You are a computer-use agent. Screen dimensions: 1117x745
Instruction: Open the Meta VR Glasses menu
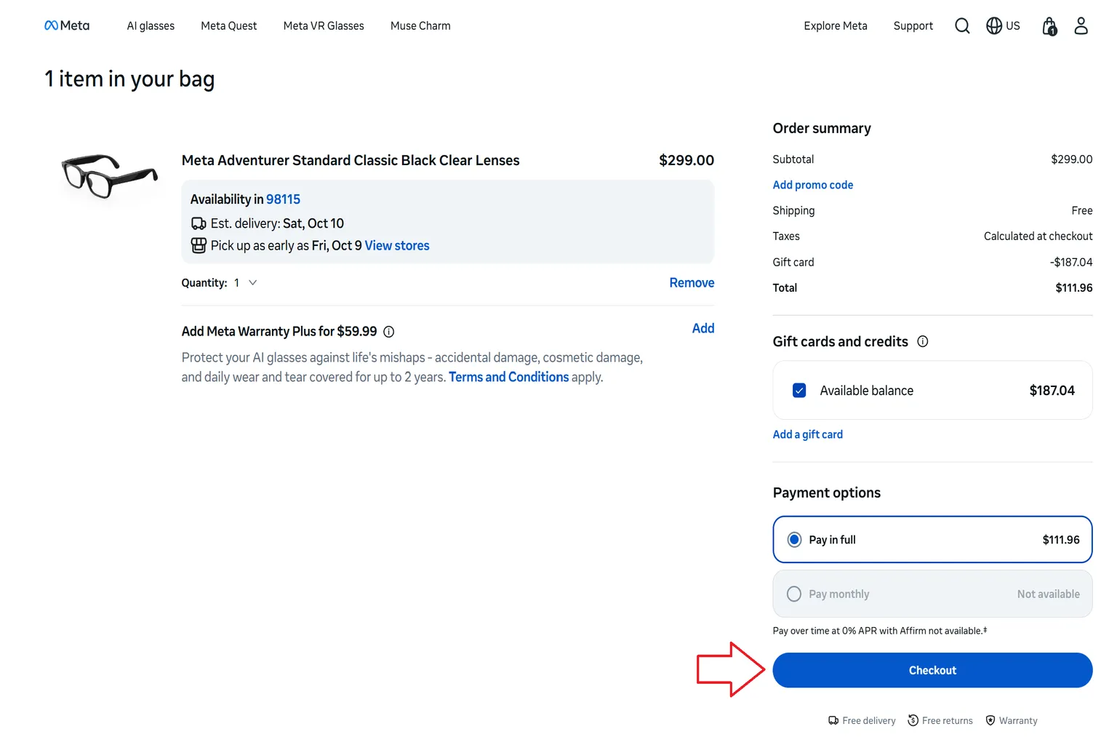pyautogui.click(x=324, y=26)
